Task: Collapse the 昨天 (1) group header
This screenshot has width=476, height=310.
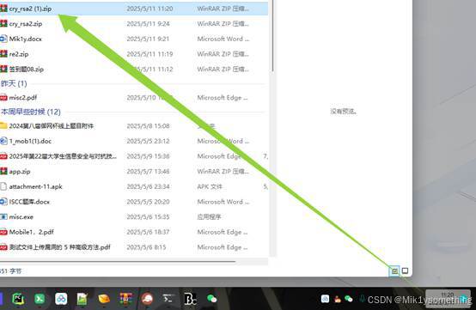Action: [x=14, y=83]
